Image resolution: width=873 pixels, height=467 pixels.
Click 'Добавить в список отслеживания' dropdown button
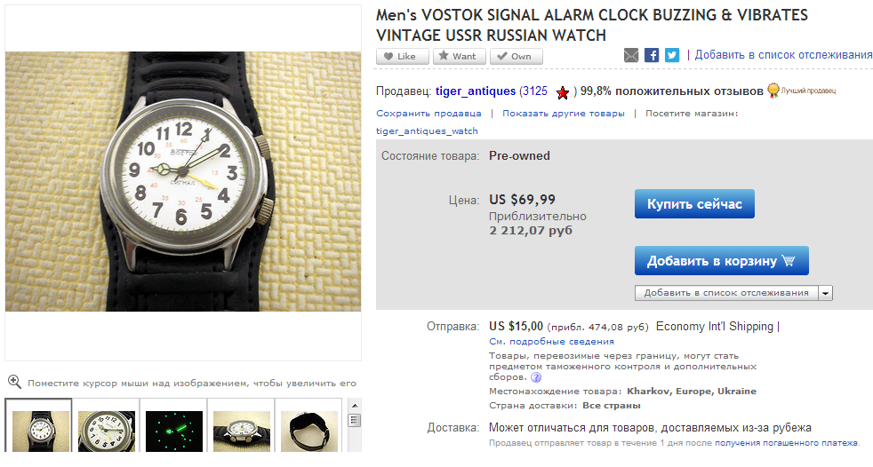pyautogui.click(x=726, y=293)
